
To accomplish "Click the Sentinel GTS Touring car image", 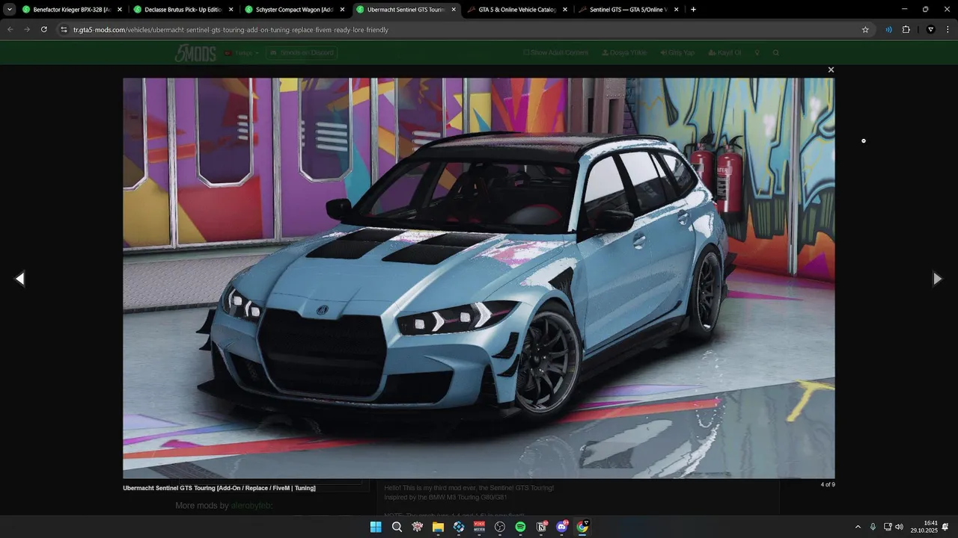I will tap(479, 278).
